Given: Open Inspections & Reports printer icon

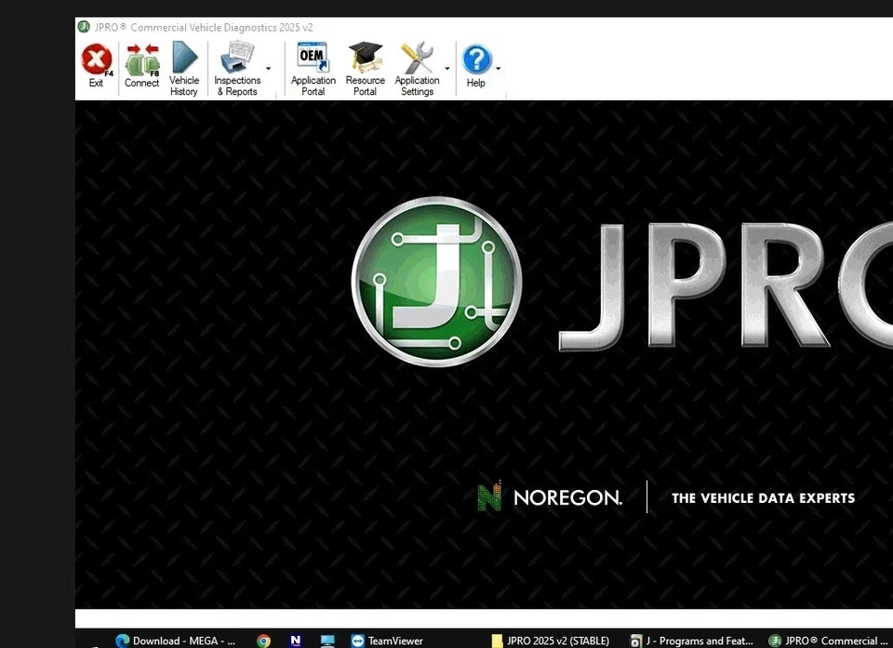Looking at the screenshot, I should (236, 60).
